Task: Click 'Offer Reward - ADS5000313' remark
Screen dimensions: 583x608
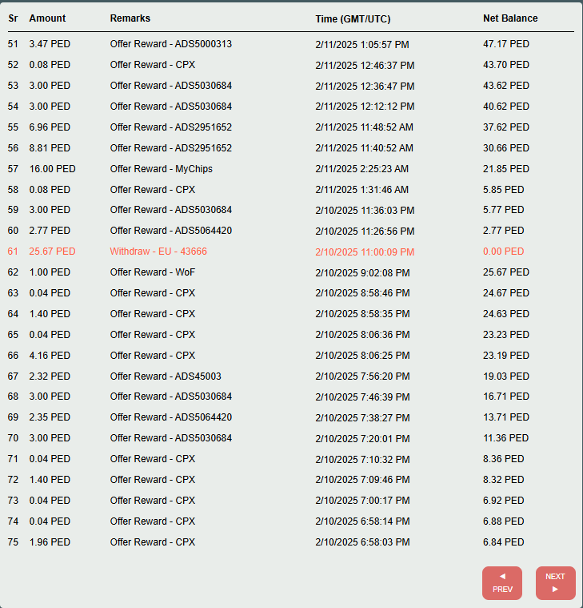Action: (170, 44)
